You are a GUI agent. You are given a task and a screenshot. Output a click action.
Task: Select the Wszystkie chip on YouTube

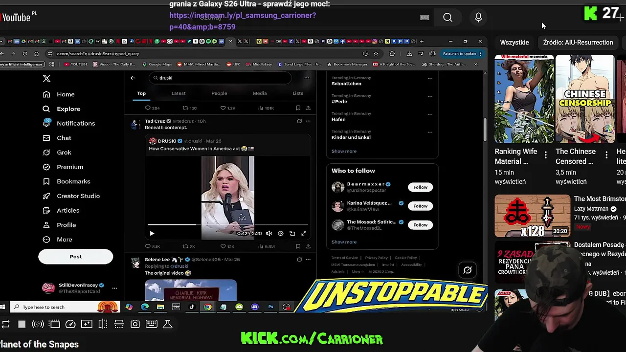pyautogui.click(x=514, y=43)
